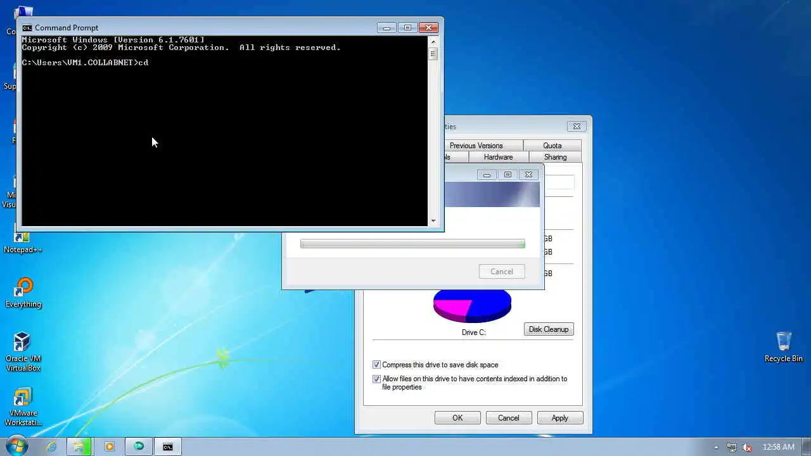Close the Command Prompt window

pyautogui.click(x=429, y=28)
